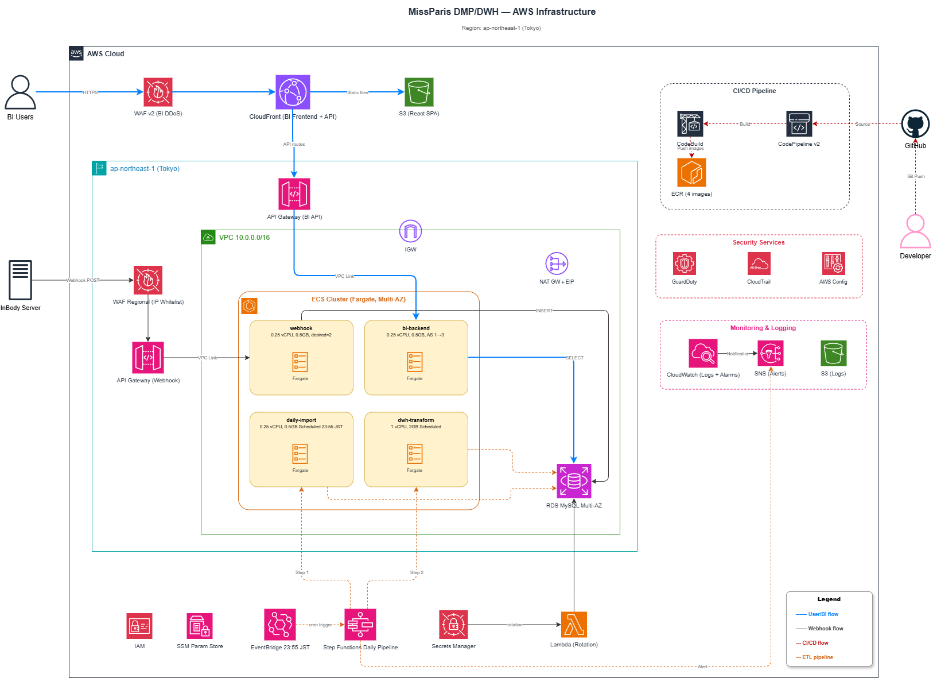Click the Step 1 edge label
The image size is (933, 678).
[302, 572]
